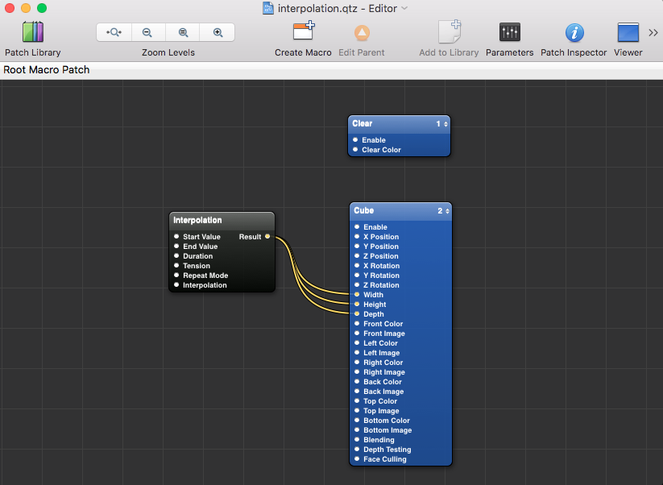Click the Right Color port

pyautogui.click(x=357, y=363)
